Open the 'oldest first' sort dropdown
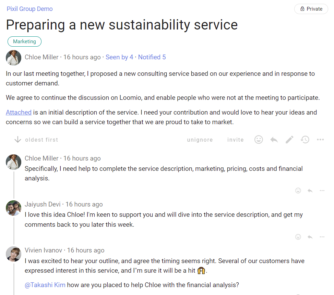 click(41, 140)
